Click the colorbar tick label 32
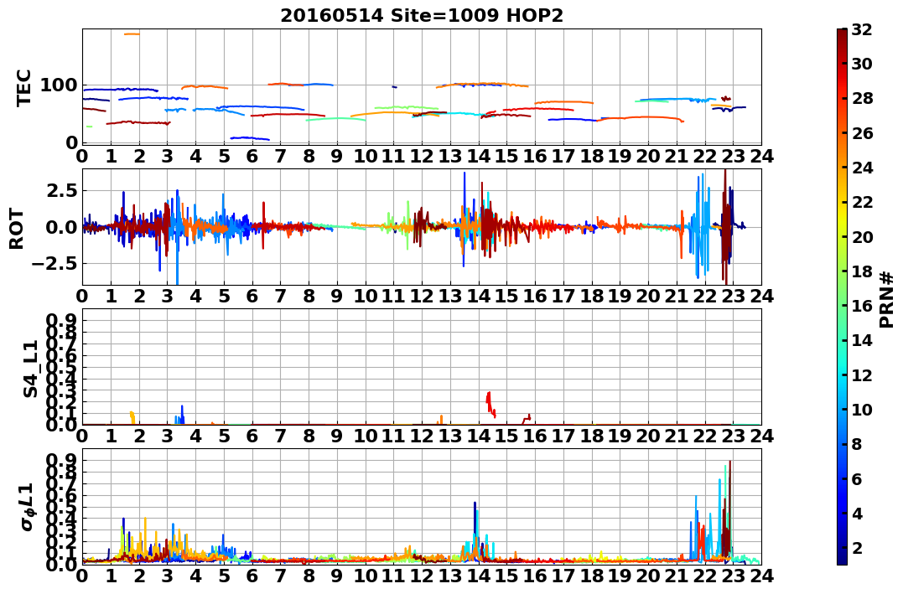This screenshot has height=594, width=903. [861, 29]
